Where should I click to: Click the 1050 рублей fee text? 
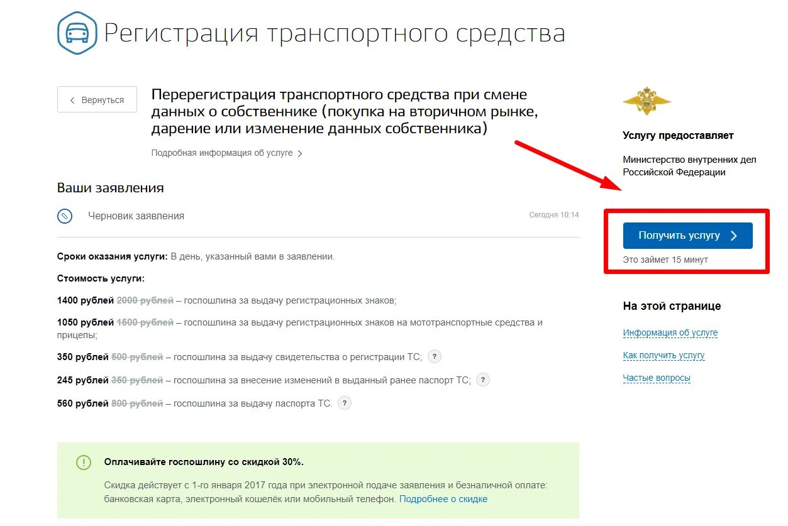[x=86, y=322]
